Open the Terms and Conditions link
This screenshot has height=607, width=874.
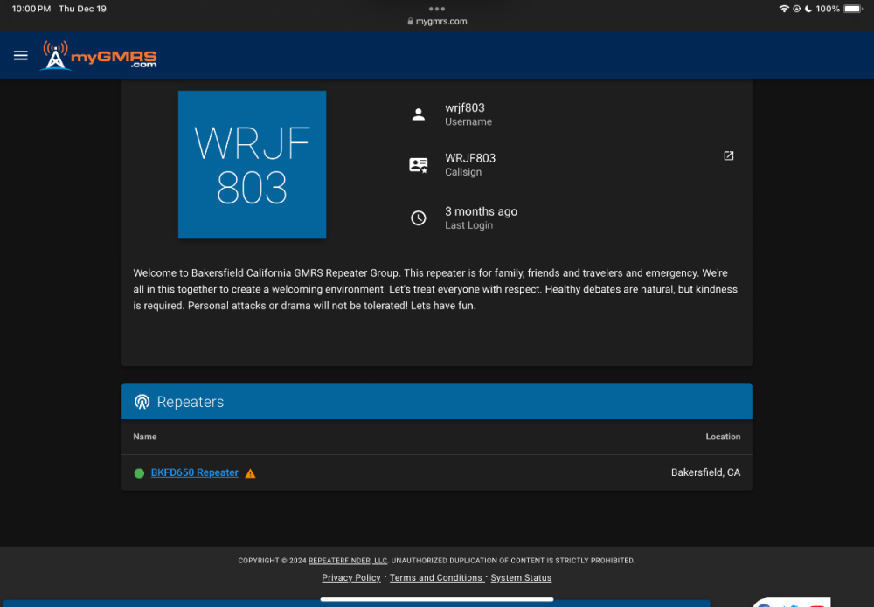point(435,577)
